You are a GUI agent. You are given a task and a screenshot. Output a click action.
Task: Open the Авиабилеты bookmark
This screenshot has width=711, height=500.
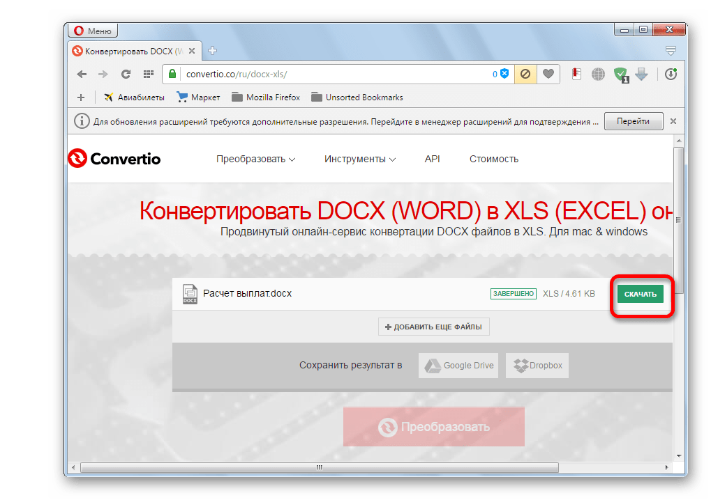coord(134,97)
